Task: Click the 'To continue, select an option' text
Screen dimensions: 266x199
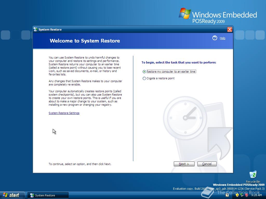Action: pos(80,164)
